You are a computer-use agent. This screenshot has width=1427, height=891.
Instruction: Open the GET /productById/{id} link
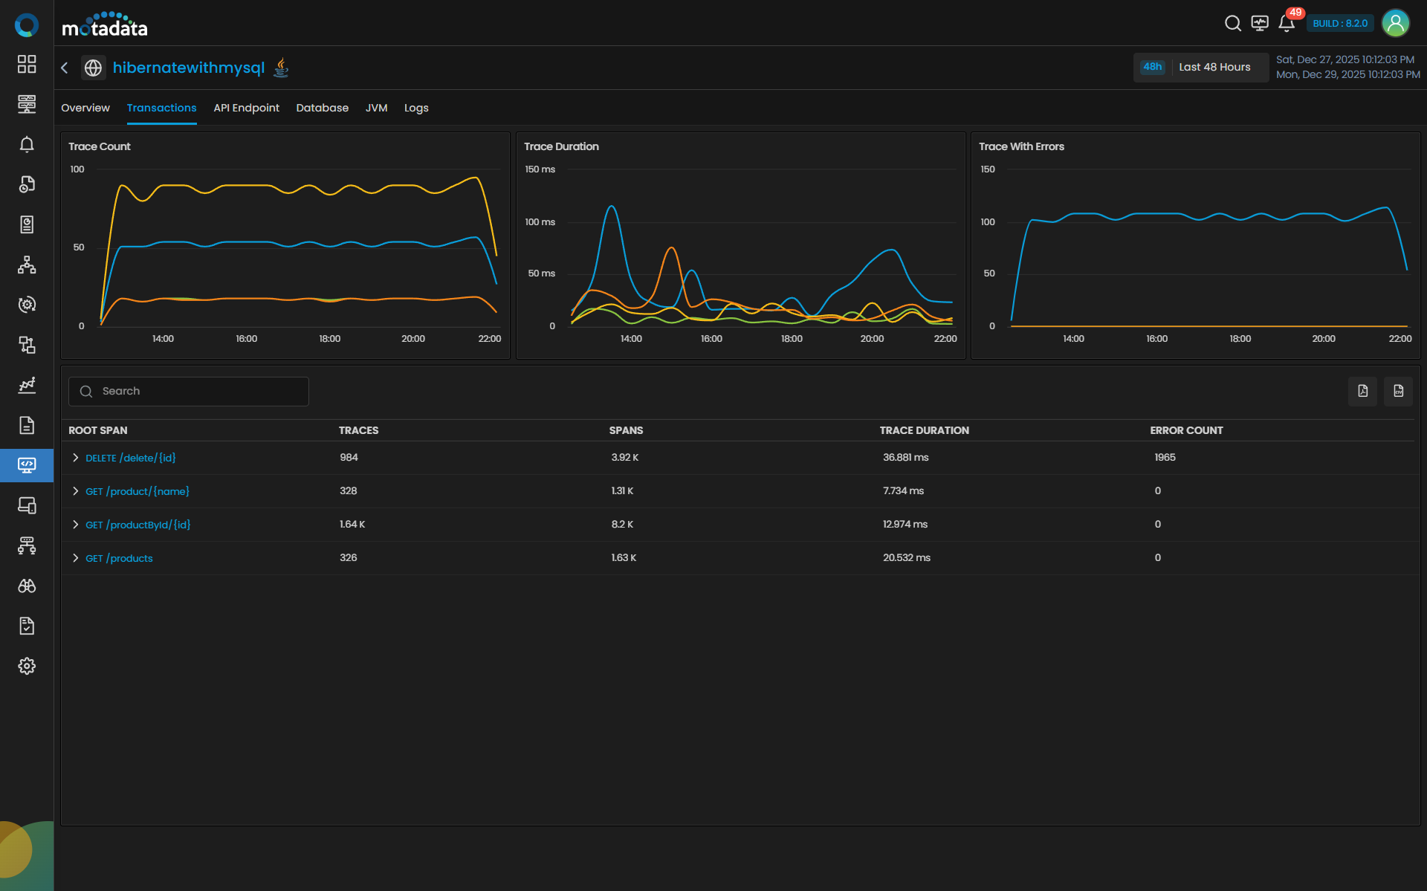coord(138,525)
